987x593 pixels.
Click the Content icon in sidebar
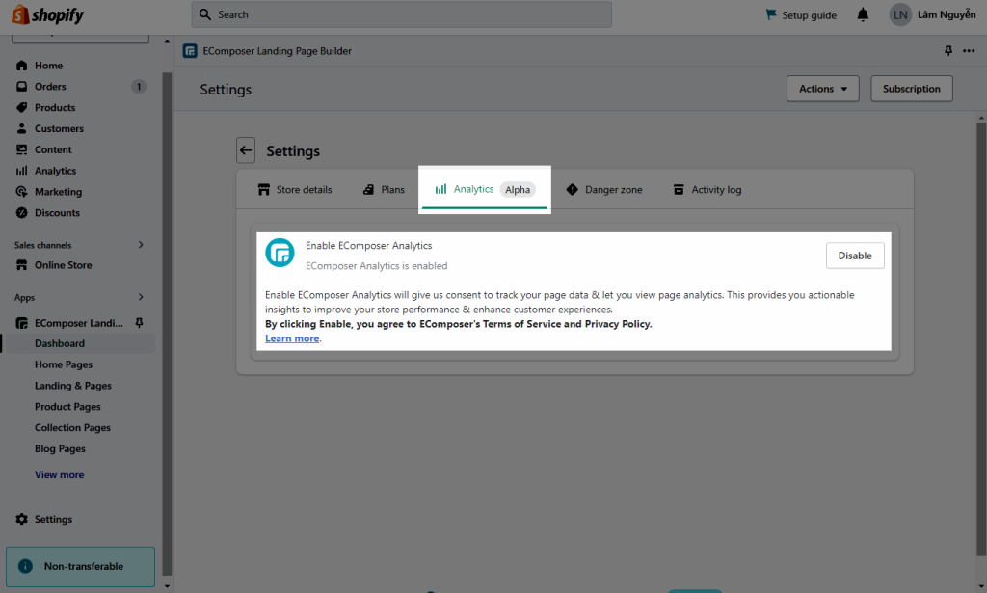[x=22, y=149]
